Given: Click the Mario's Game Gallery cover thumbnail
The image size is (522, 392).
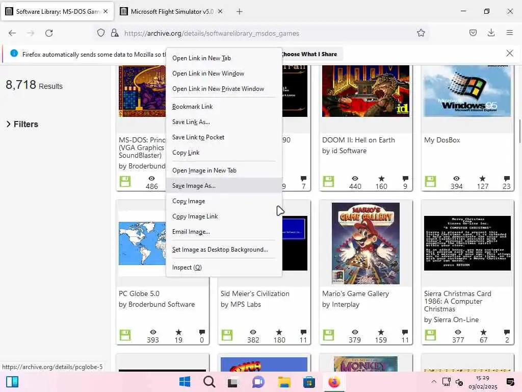Looking at the screenshot, I should tap(366, 243).
